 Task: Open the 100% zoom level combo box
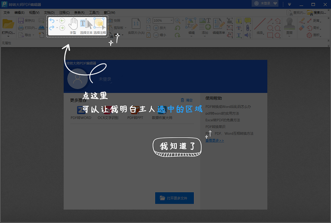163,20
